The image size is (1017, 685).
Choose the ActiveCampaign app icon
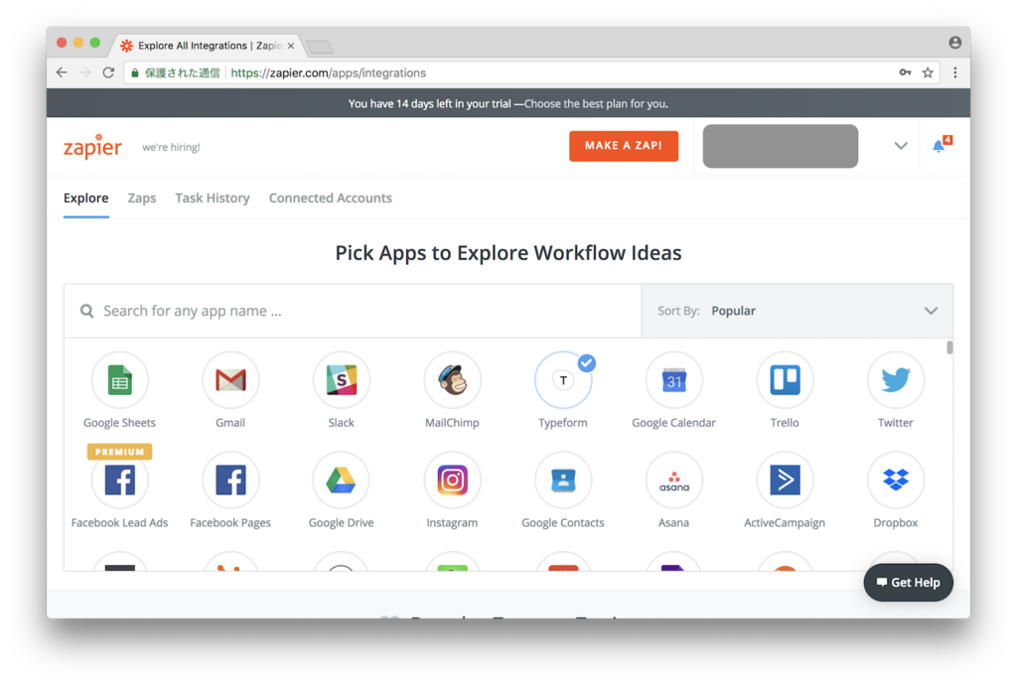[x=785, y=480]
